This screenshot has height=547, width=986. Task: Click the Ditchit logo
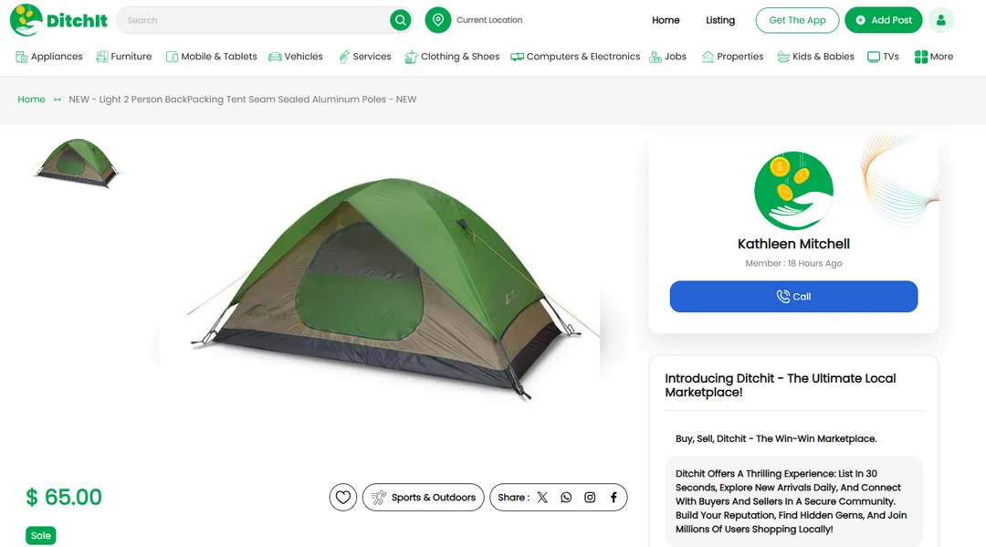pos(58,19)
